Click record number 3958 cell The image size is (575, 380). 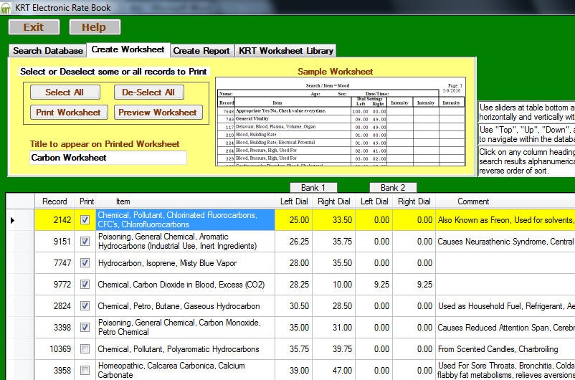(54, 370)
